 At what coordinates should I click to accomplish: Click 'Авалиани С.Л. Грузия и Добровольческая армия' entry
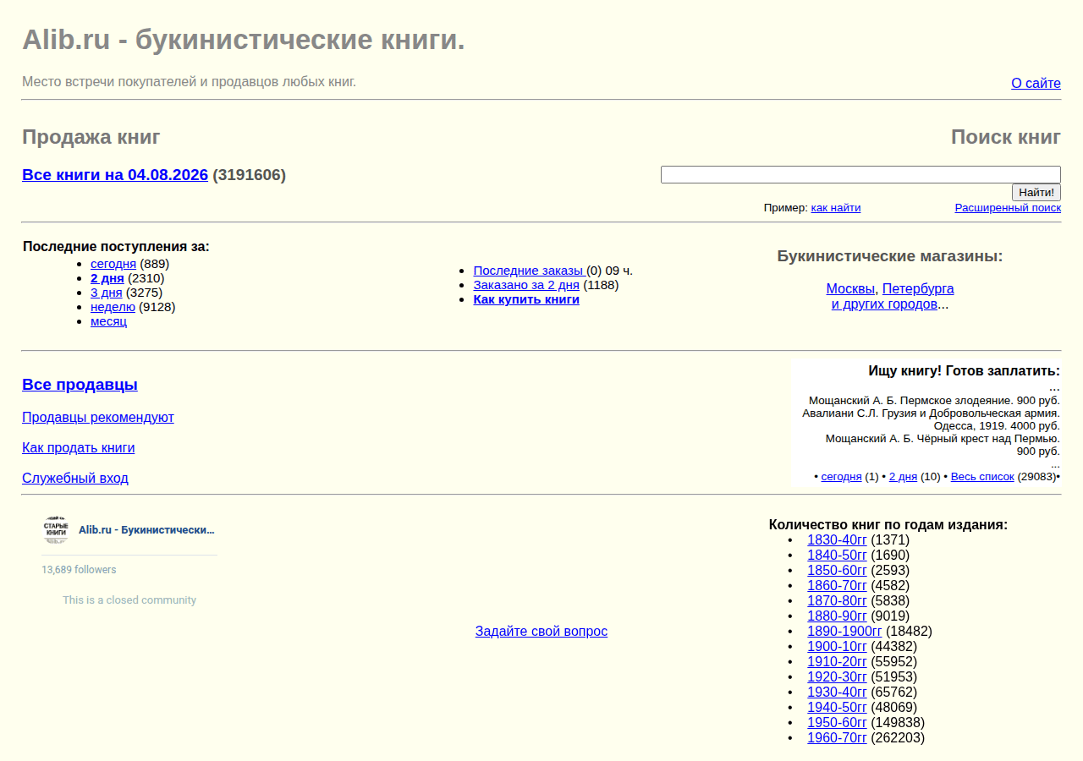click(x=931, y=419)
